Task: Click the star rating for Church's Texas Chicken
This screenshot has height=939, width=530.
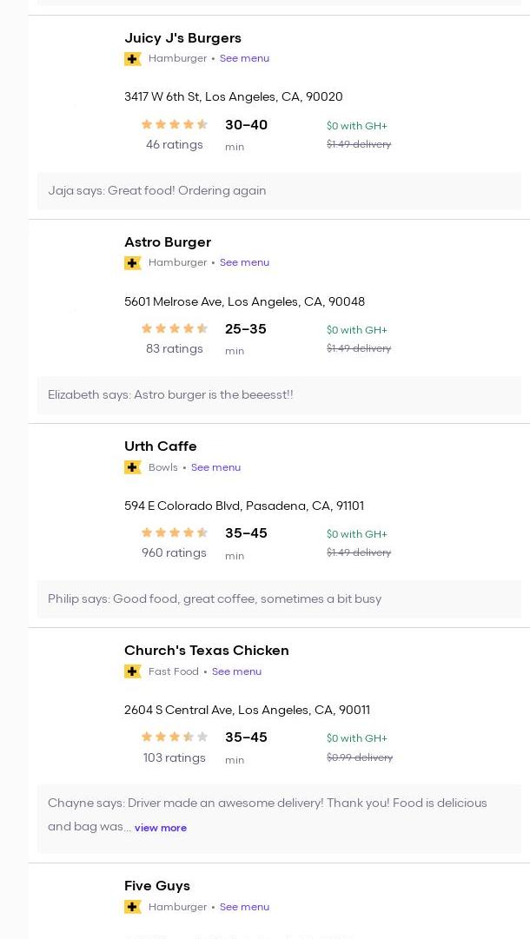Action: tap(174, 737)
